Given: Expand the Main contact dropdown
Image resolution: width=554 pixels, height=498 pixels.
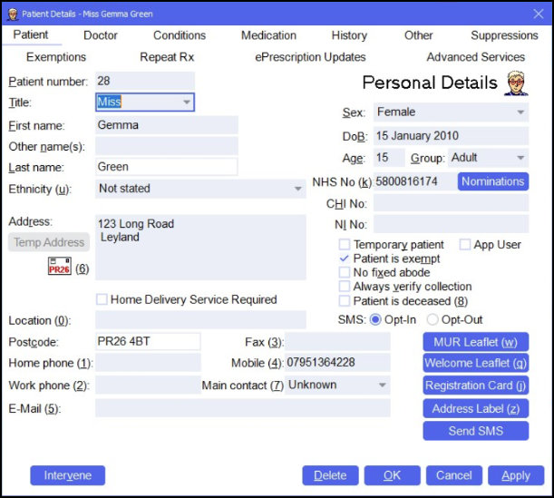Looking at the screenshot, I should [x=383, y=385].
